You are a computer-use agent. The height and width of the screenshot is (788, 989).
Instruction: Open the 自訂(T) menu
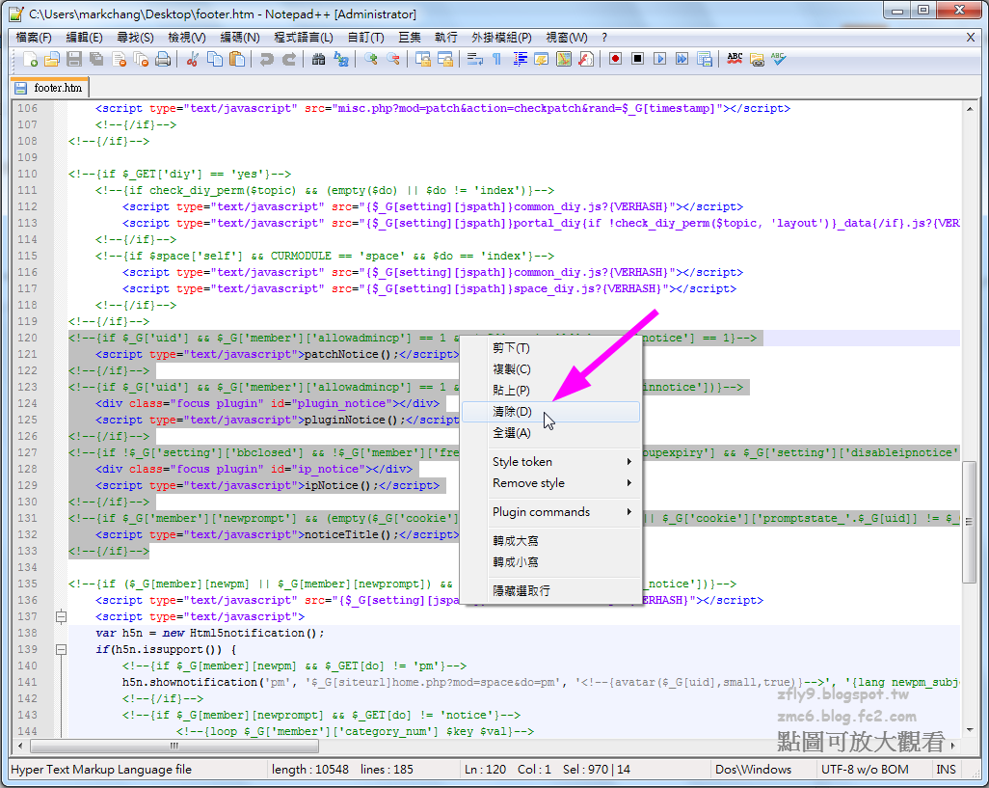(x=366, y=38)
